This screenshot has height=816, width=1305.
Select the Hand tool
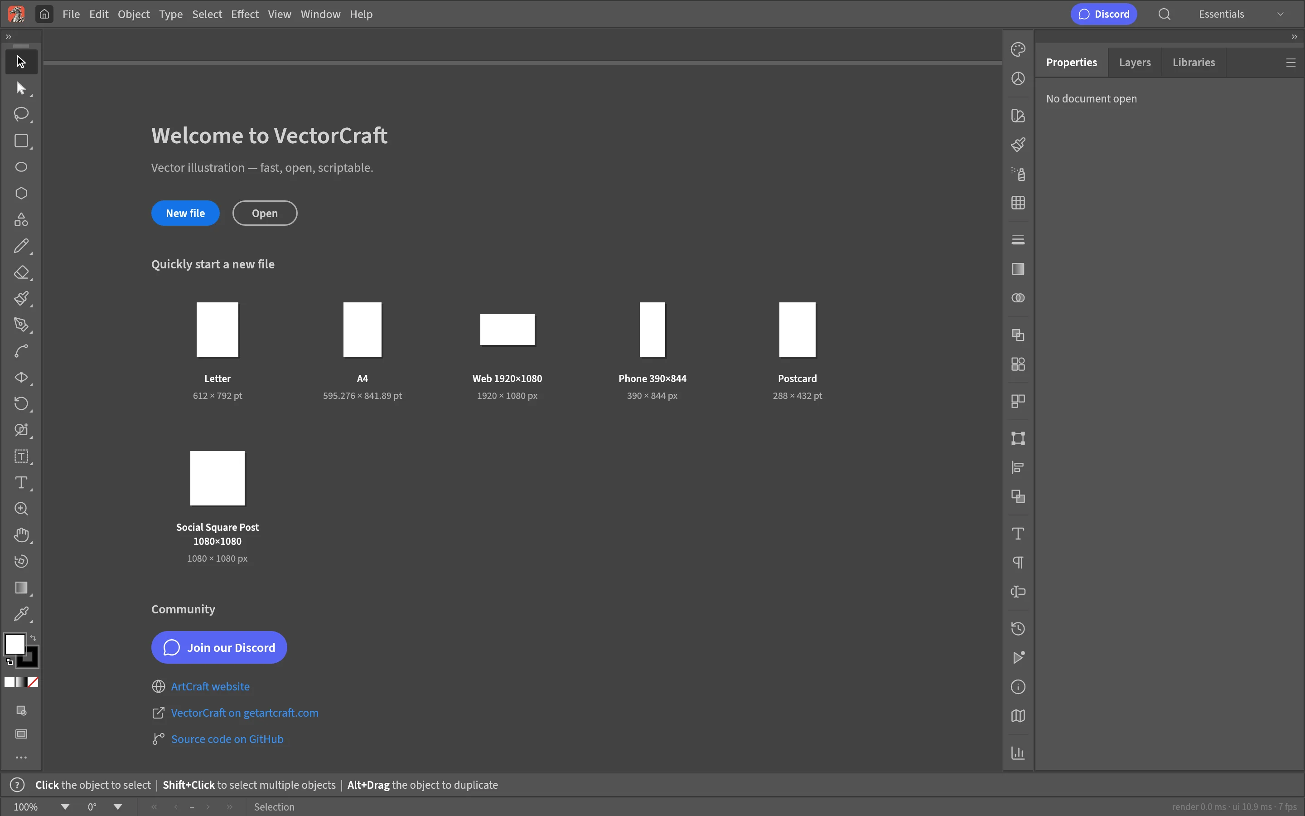point(21,535)
